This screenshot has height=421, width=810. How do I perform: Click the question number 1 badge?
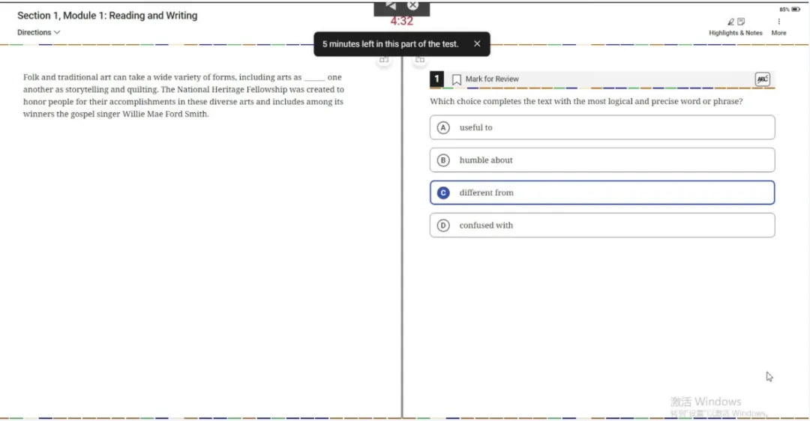click(x=436, y=79)
